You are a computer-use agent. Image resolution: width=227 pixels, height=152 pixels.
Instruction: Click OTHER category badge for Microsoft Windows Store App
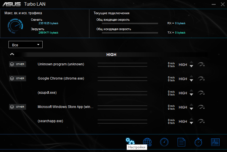click(18, 107)
